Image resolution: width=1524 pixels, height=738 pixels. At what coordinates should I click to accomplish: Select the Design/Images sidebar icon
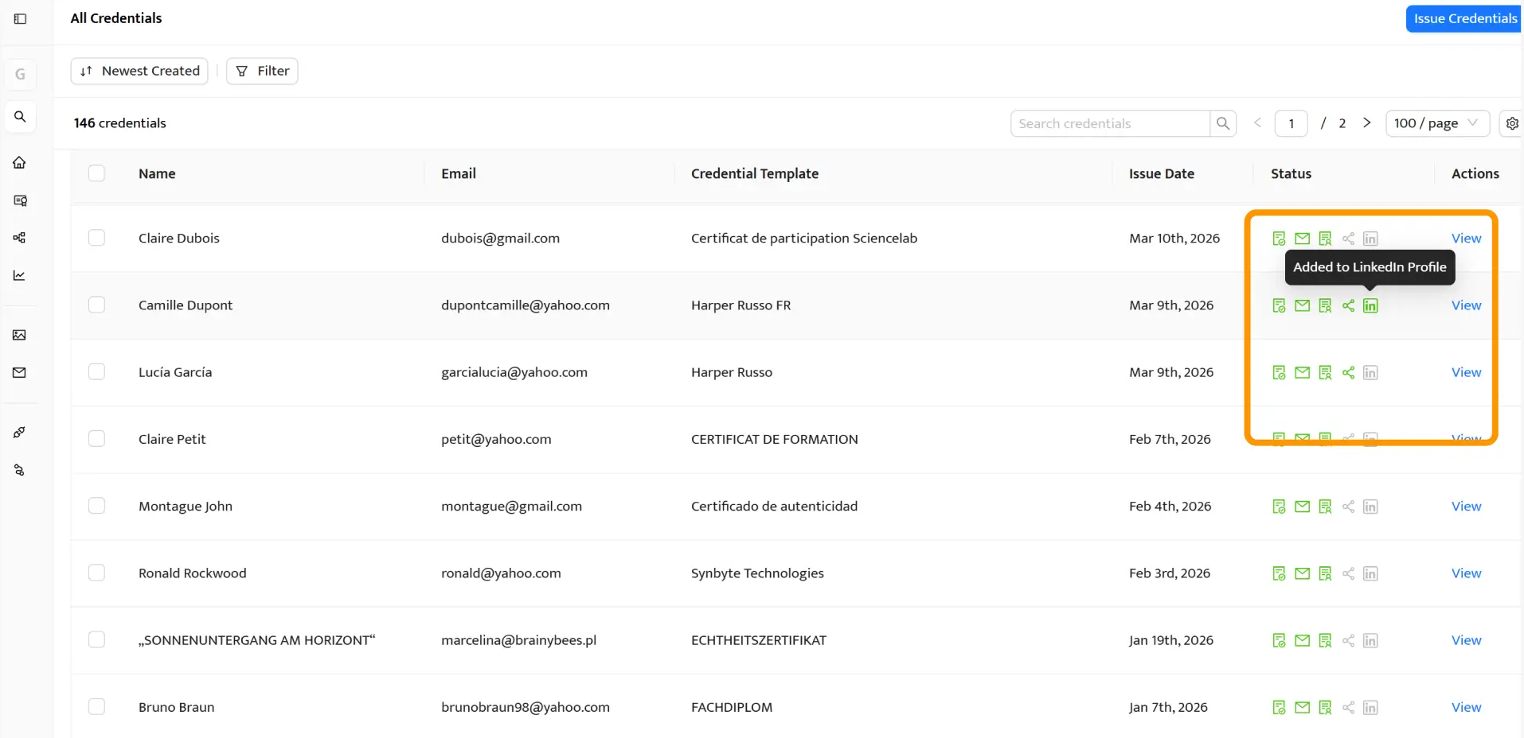(20, 334)
